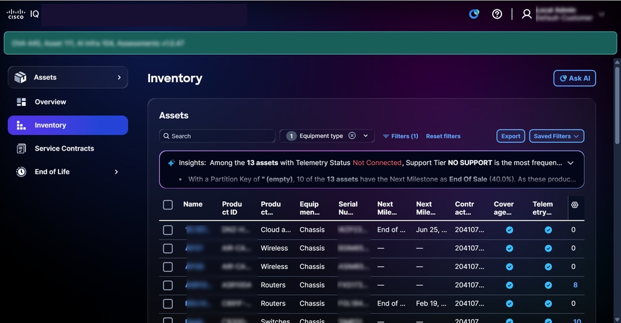
Task: Open the help question mark icon
Action: (497, 14)
